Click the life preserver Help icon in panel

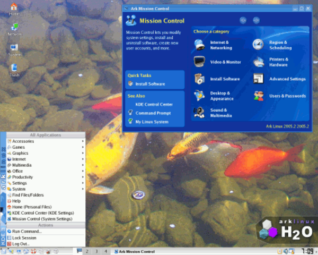[33, 251]
